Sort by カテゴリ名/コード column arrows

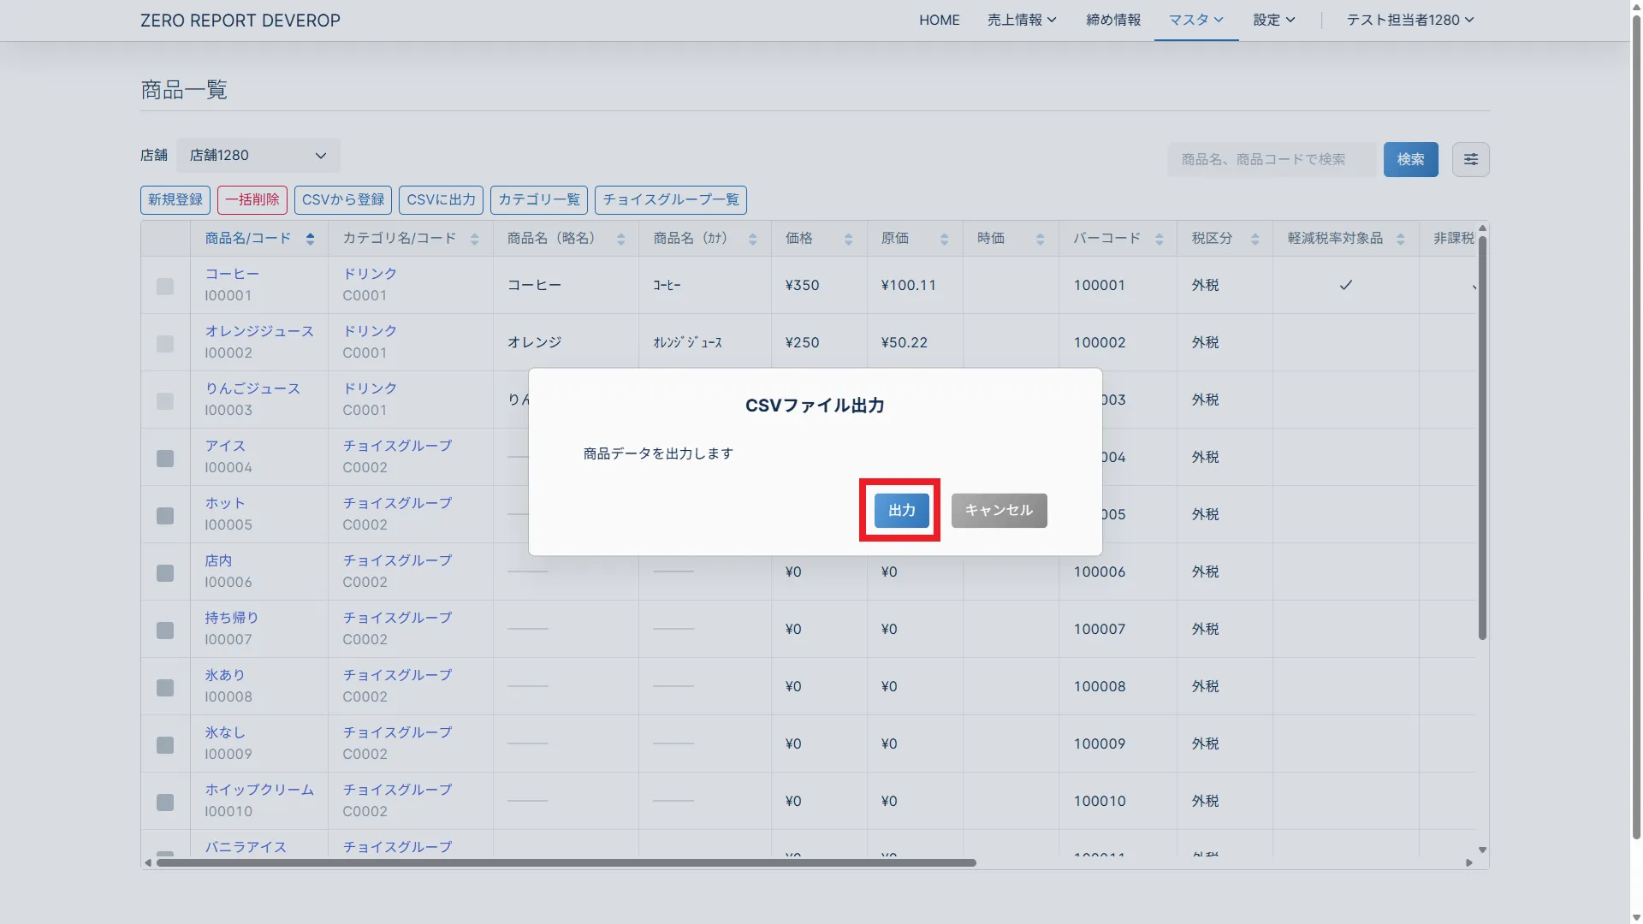point(474,239)
